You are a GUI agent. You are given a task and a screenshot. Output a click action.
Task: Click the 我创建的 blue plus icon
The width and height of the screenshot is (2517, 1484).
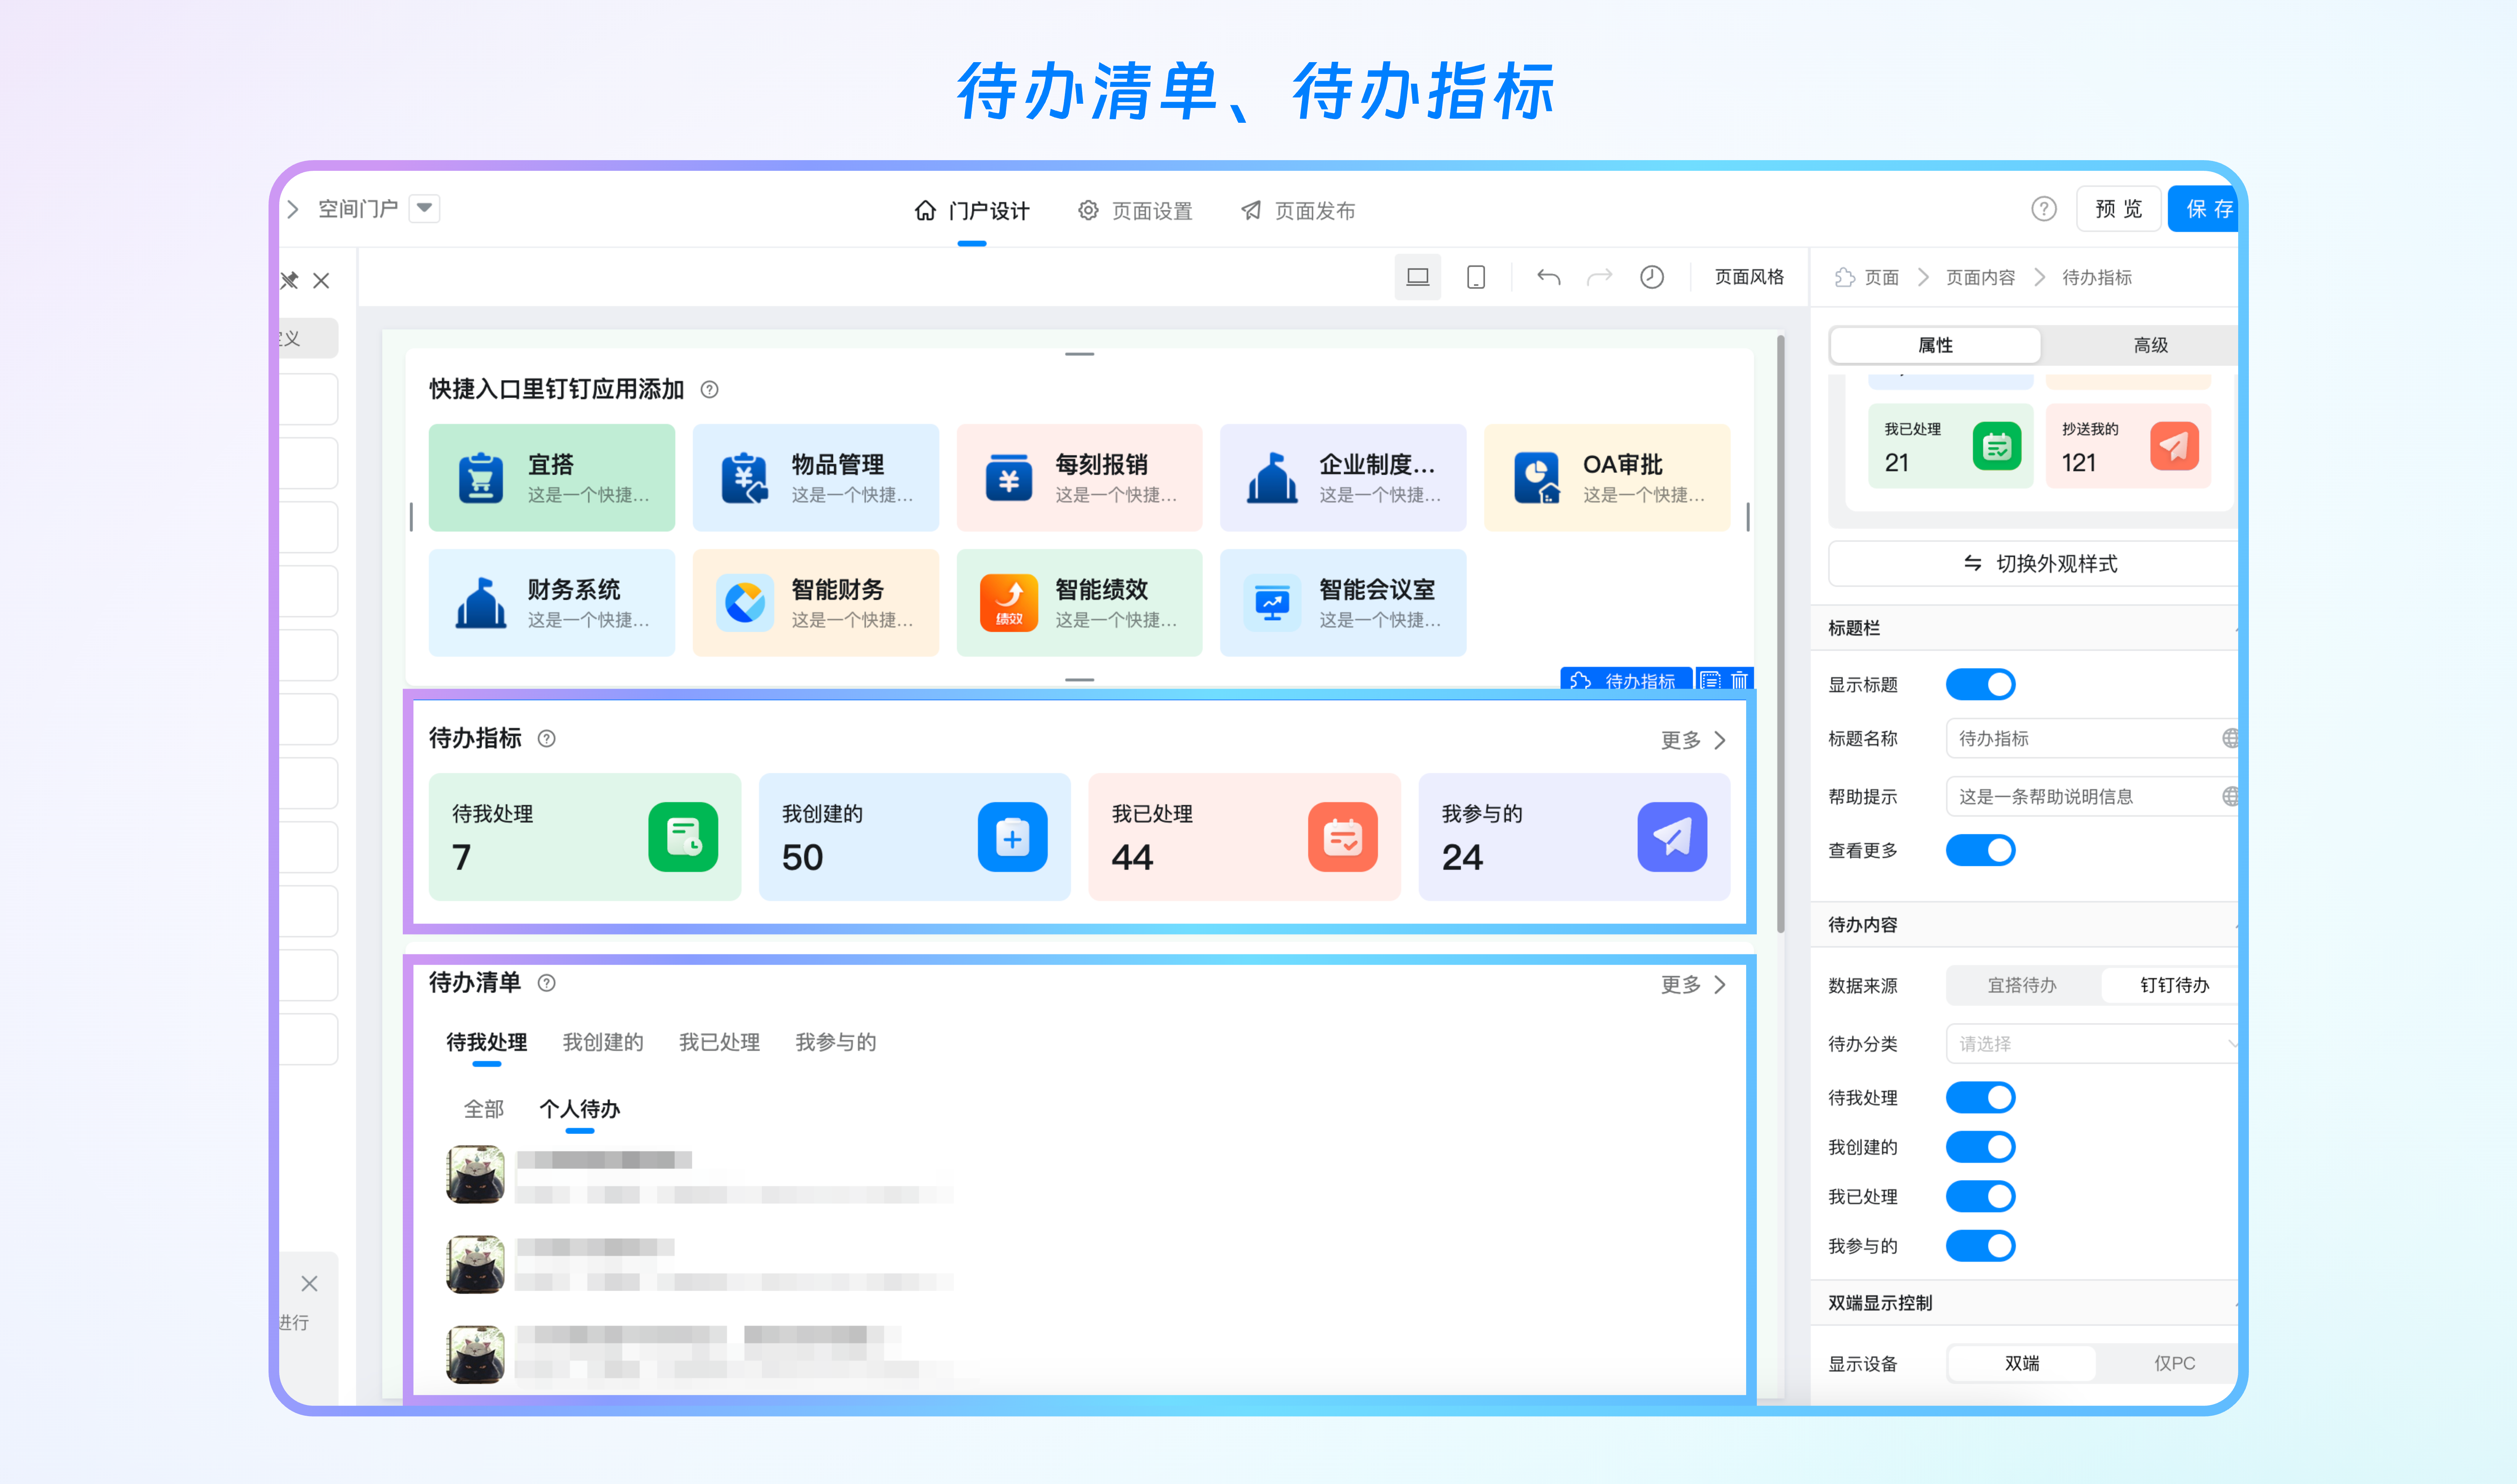tap(1013, 837)
